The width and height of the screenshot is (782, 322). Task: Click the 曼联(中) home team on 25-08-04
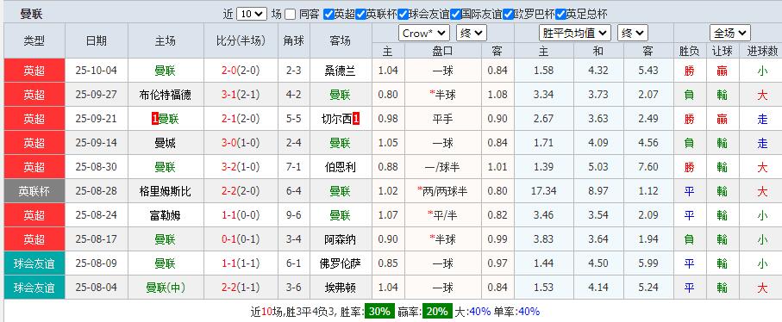[165, 288]
